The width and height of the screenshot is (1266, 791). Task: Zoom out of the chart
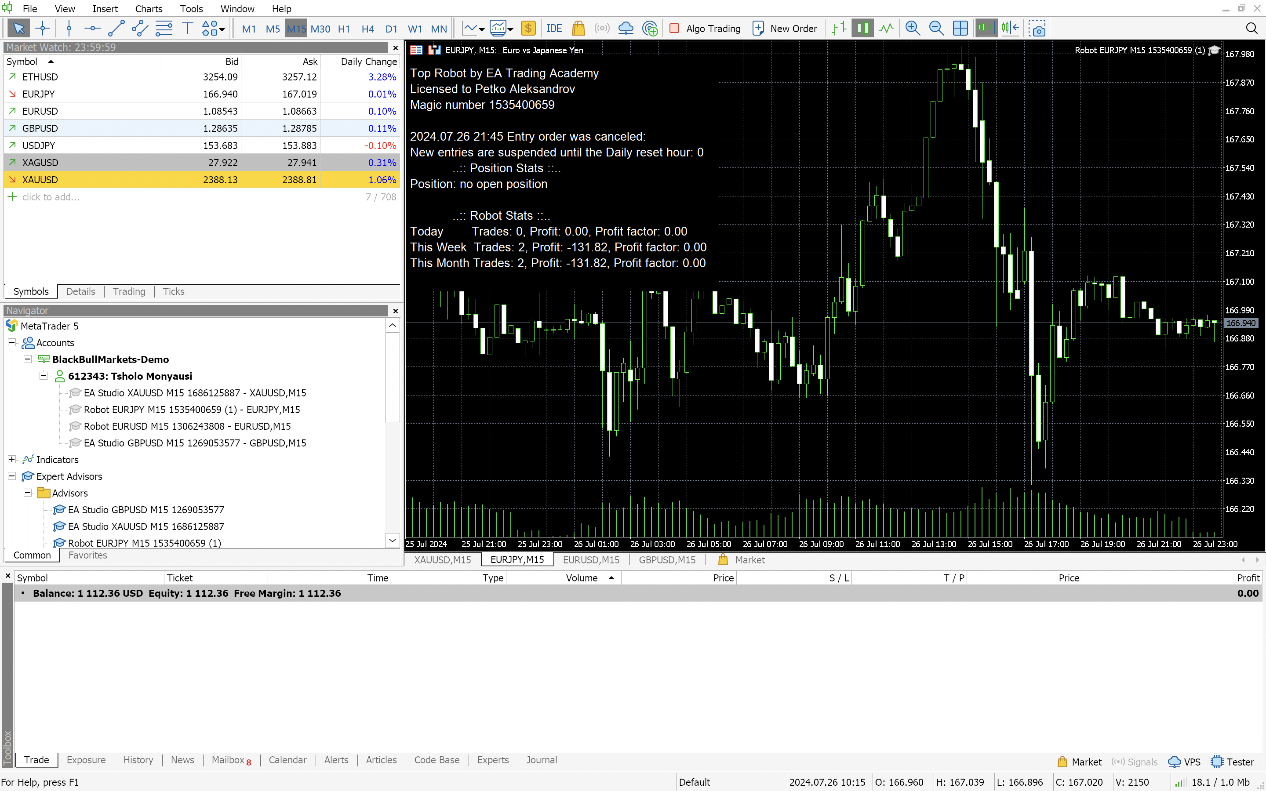(x=936, y=28)
